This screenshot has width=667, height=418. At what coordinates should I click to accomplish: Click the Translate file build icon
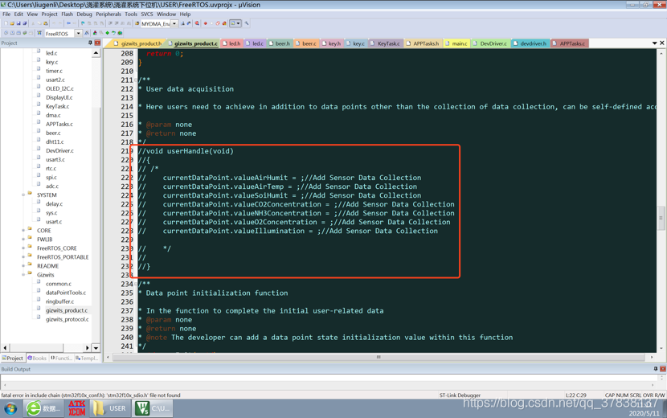point(6,33)
